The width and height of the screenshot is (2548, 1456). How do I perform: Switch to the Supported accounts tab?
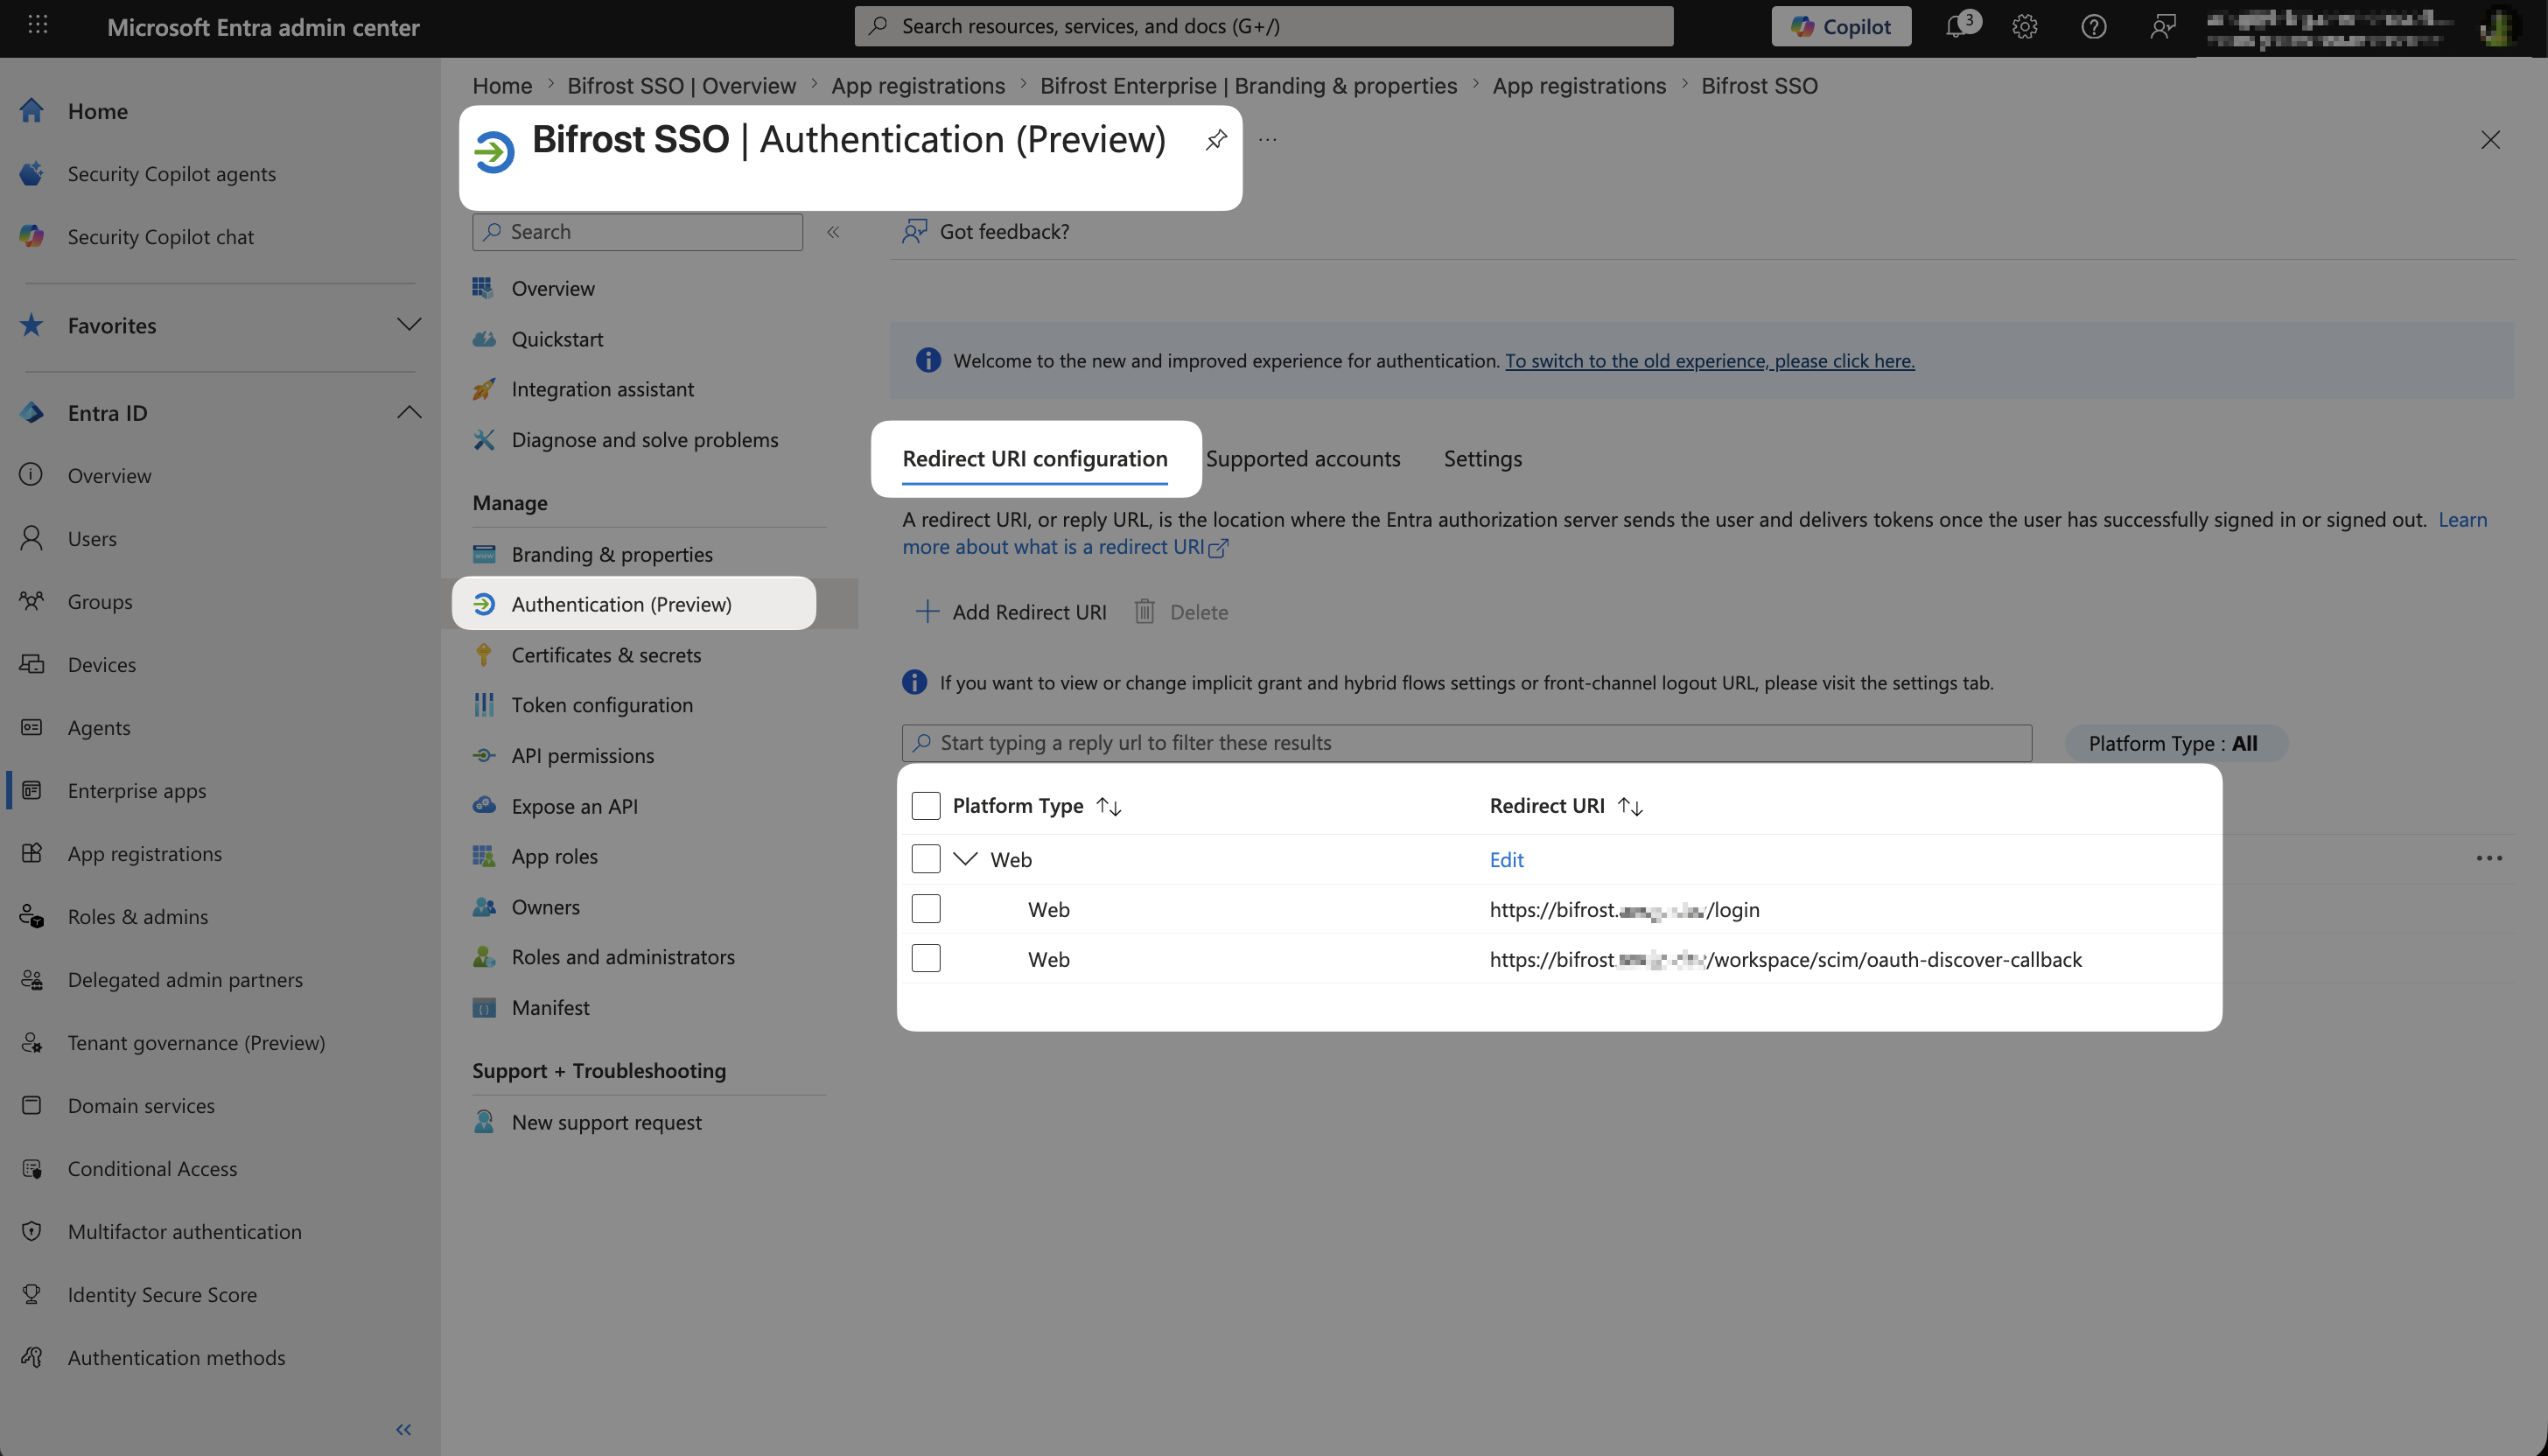pyautogui.click(x=1303, y=459)
